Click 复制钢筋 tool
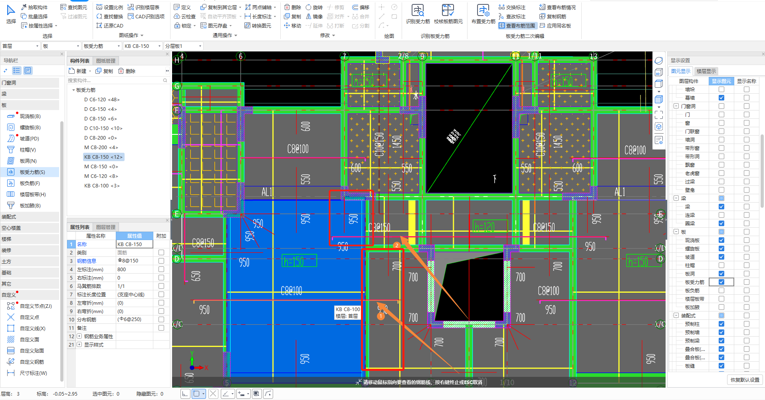Screen dimensions: 765x400 click(x=553, y=16)
